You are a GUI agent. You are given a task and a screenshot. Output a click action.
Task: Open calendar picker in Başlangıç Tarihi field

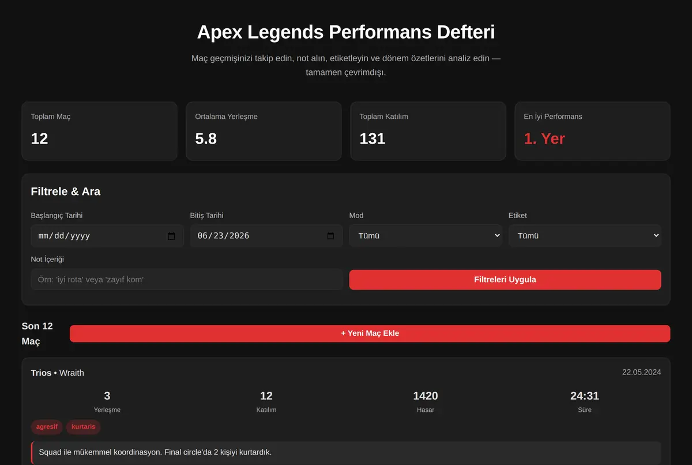tap(171, 236)
